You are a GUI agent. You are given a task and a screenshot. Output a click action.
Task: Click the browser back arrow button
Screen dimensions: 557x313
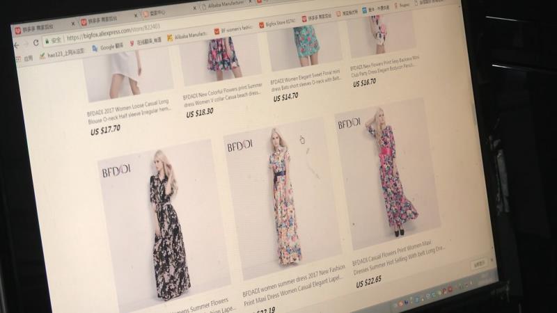[x=17, y=44]
